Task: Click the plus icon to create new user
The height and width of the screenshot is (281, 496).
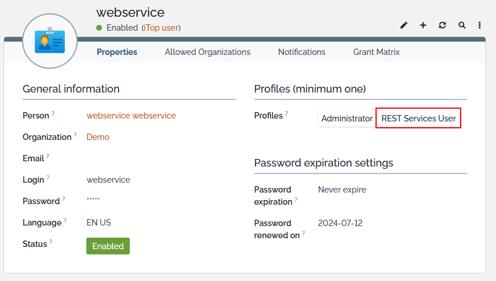Action: tap(423, 25)
